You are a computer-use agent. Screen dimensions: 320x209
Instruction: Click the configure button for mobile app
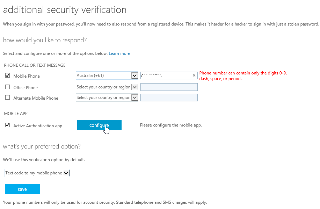coord(99,125)
